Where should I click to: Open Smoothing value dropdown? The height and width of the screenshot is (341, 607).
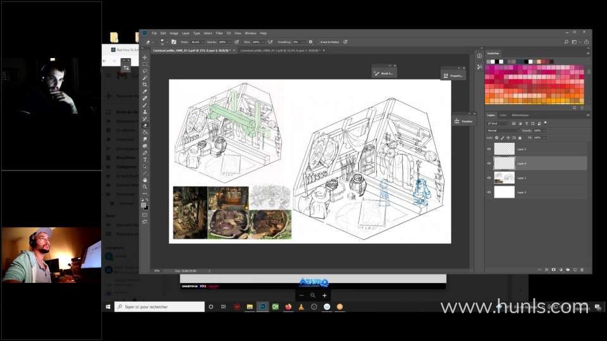coord(304,42)
